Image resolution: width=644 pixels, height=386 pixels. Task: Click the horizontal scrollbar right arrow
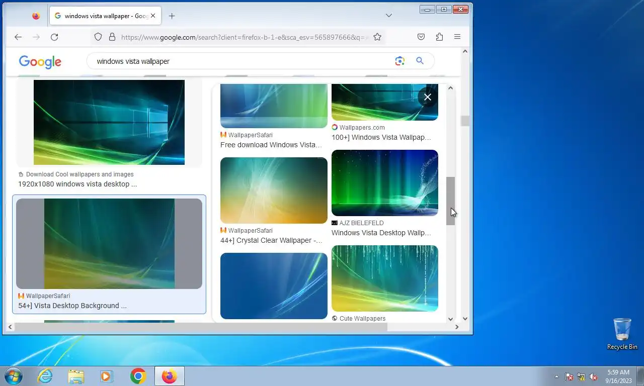[x=457, y=327]
